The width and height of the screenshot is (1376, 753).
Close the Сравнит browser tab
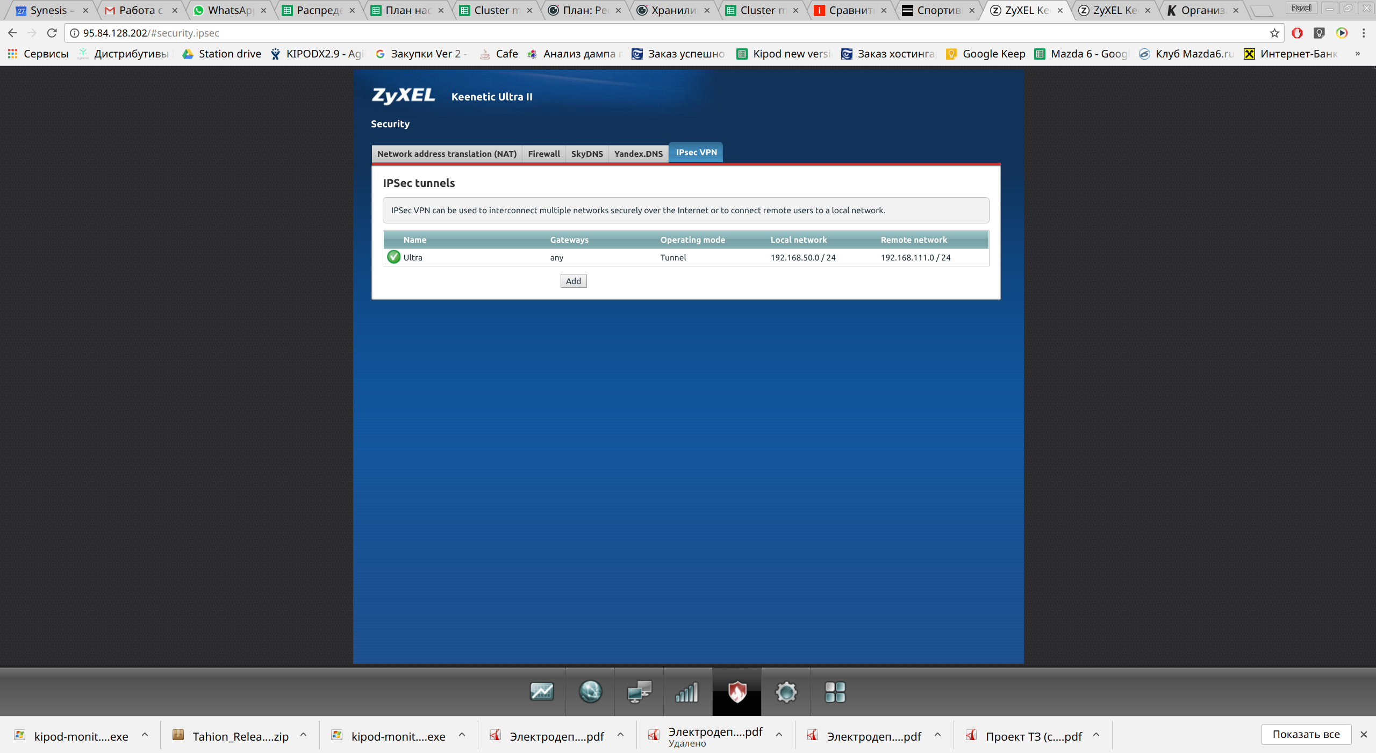(883, 10)
